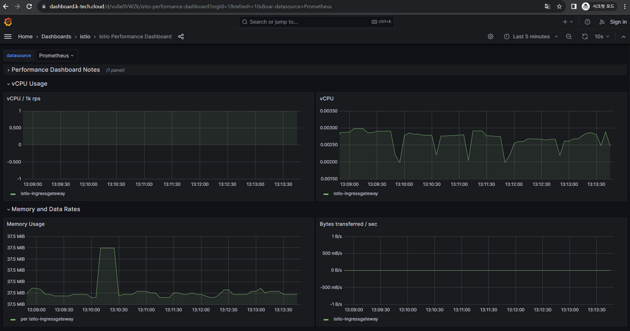Click the 0.00350 y-axis label in vCPU

click(329, 111)
